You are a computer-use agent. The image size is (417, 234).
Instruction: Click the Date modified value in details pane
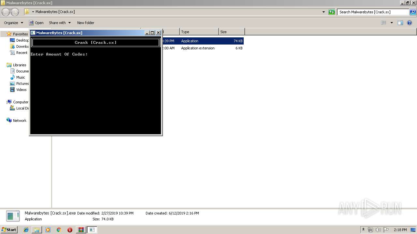pos(117,213)
